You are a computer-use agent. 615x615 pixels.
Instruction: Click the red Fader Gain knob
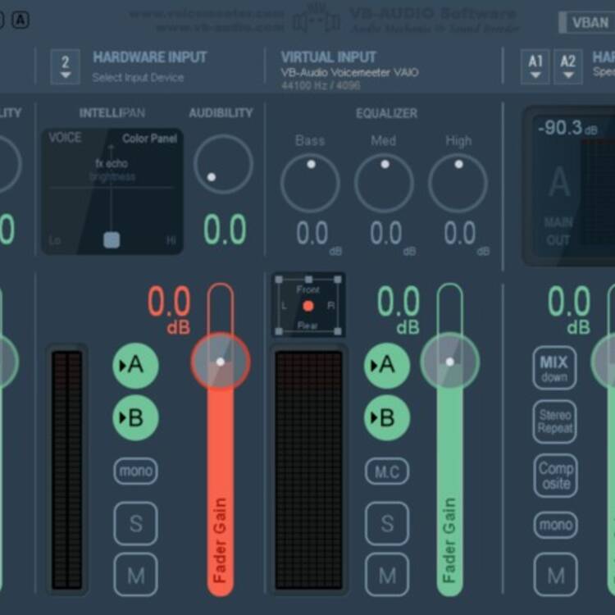pos(221,362)
